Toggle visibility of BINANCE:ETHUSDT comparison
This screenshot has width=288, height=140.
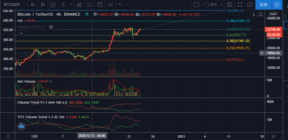[51, 27]
